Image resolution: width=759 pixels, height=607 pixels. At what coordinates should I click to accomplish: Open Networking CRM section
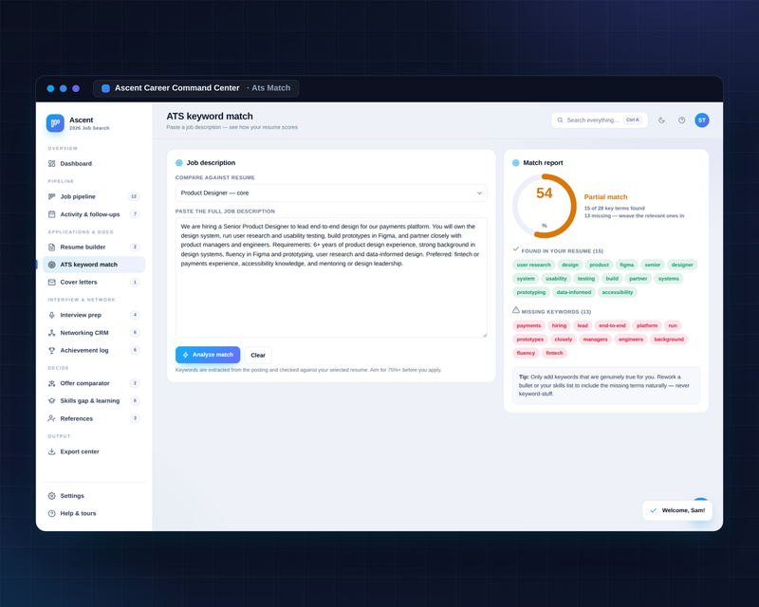[94, 333]
